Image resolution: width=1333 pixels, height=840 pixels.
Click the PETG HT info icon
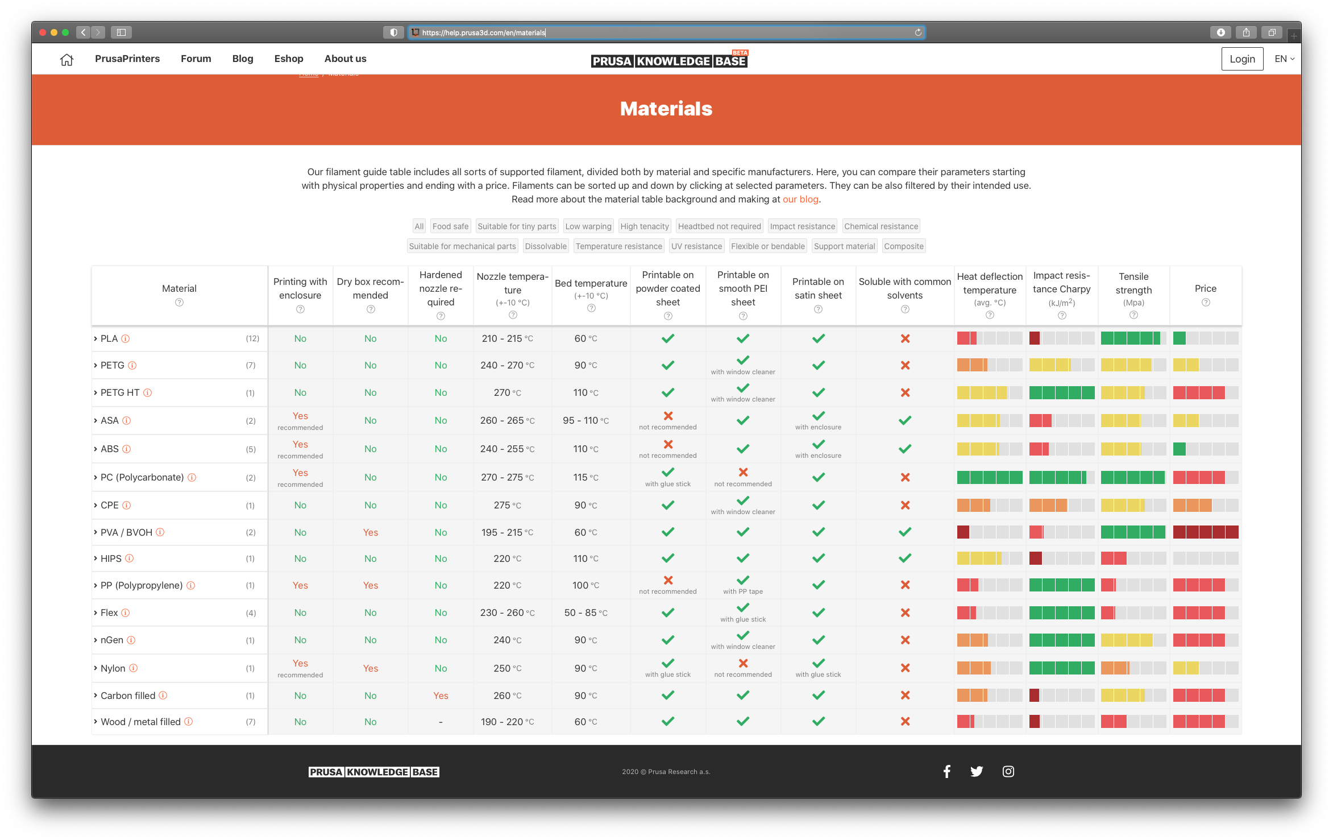coord(148,393)
